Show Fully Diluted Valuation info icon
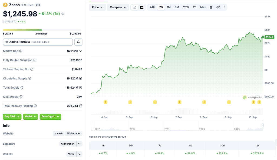Screen dimensions: 277x160 click(35, 60)
